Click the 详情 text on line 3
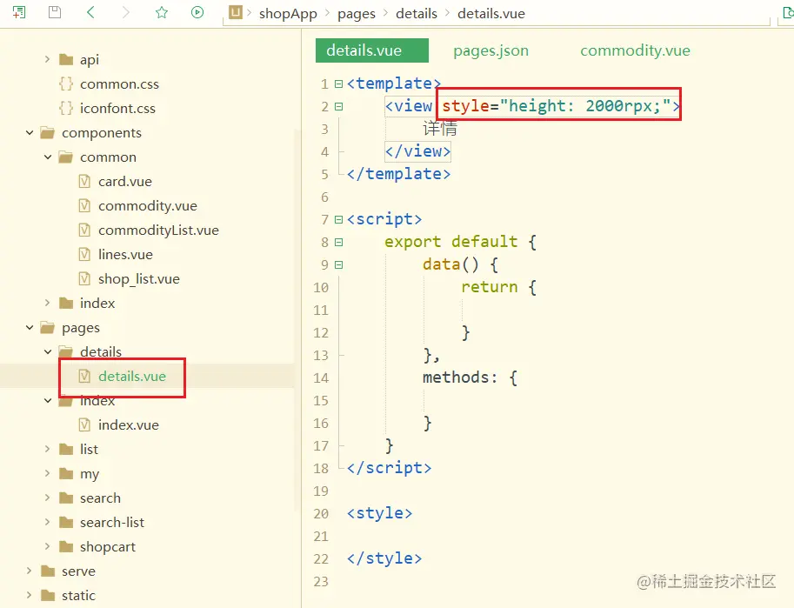Screen dimensions: 794x608 [440, 129]
